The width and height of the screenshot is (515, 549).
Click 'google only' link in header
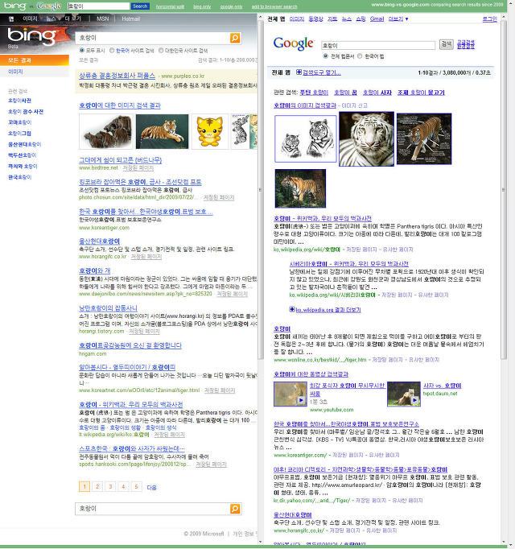tap(232, 6)
